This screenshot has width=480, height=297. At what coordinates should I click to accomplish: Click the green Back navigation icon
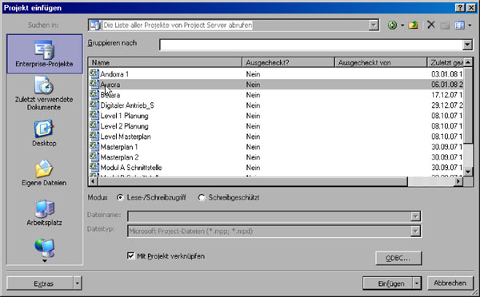[x=392, y=25]
